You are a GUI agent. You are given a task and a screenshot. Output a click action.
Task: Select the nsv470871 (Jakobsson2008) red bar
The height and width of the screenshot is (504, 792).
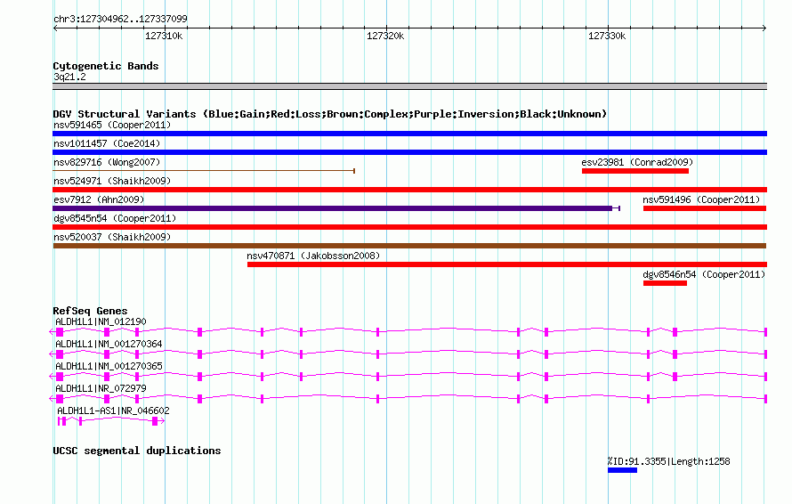pyautogui.click(x=507, y=264)
